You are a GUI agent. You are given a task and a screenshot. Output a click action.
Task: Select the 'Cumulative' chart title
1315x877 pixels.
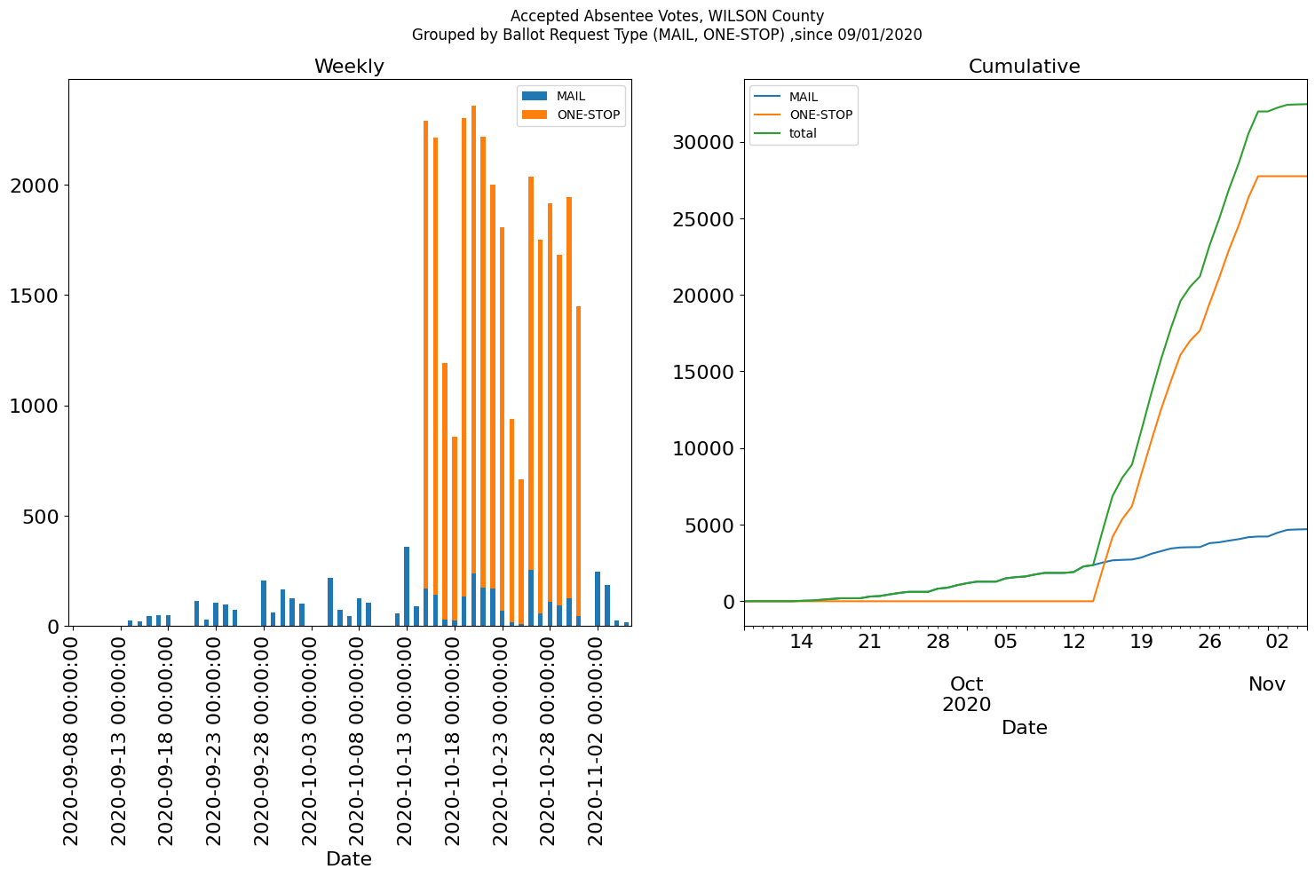click(x=1024, y=67)
